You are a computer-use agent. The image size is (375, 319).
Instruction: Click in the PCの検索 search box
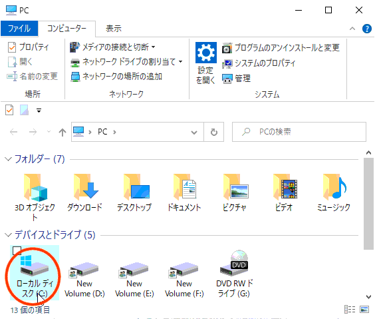[x=299, y=132]
